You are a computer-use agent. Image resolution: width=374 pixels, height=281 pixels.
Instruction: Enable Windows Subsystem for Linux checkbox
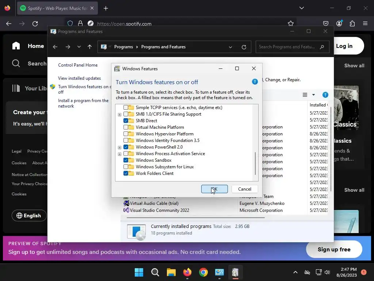[x=126, y=167]
